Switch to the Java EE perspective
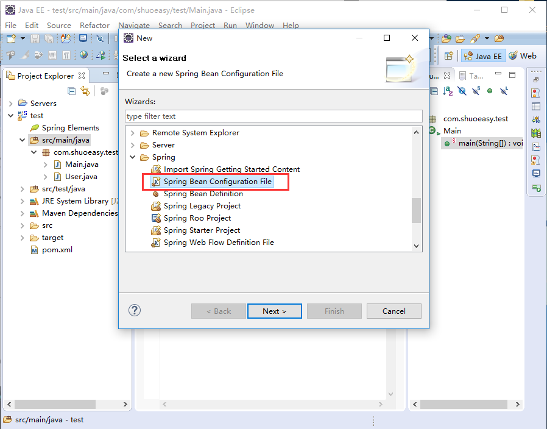The image size is (547, 429). click(483, 56)
